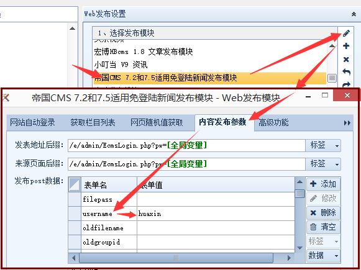Switch to 高级功能 tab

pyautogui.click(x=273, y=122)
